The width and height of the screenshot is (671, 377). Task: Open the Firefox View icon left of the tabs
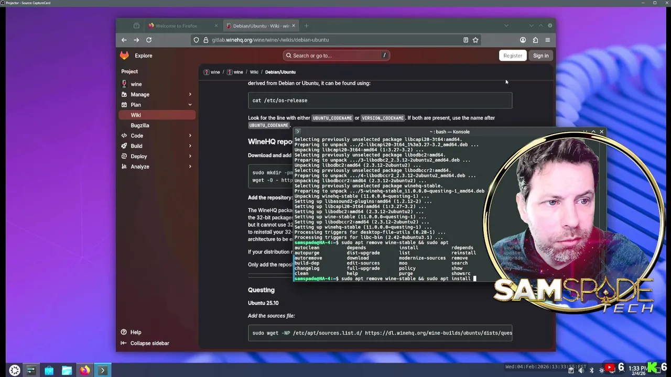136,26
